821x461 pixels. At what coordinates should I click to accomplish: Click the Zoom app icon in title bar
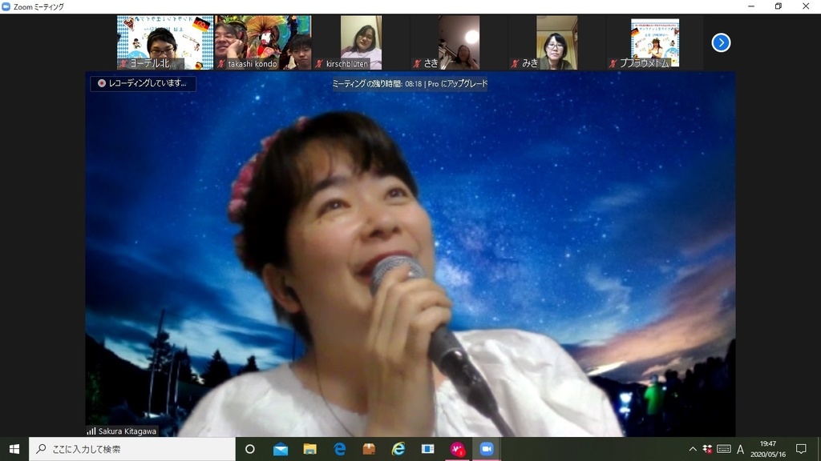[x=6, y=6]
